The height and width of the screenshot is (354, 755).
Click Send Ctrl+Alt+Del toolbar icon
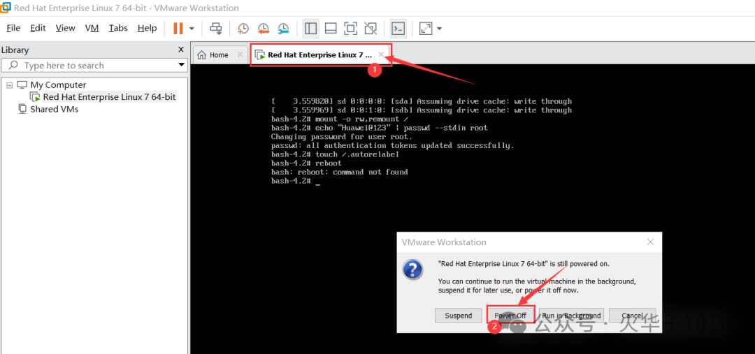coord(216,29)
